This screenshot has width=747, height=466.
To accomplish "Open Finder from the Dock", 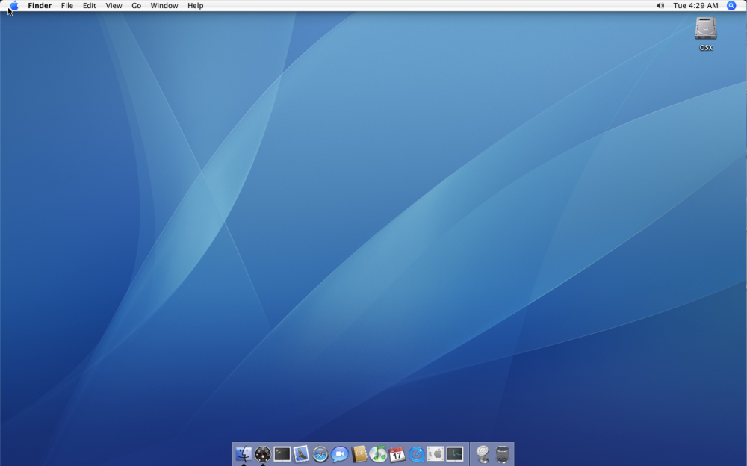I will point(244,453).
